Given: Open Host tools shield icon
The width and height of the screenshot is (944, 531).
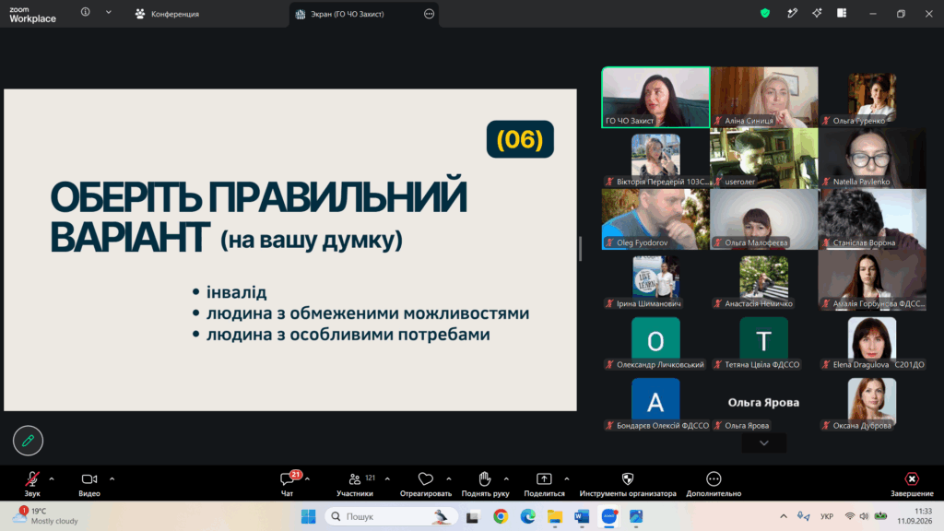Looking at the screenshot, I should (628, 479).
